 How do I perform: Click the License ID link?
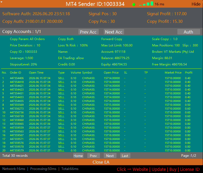190,169
